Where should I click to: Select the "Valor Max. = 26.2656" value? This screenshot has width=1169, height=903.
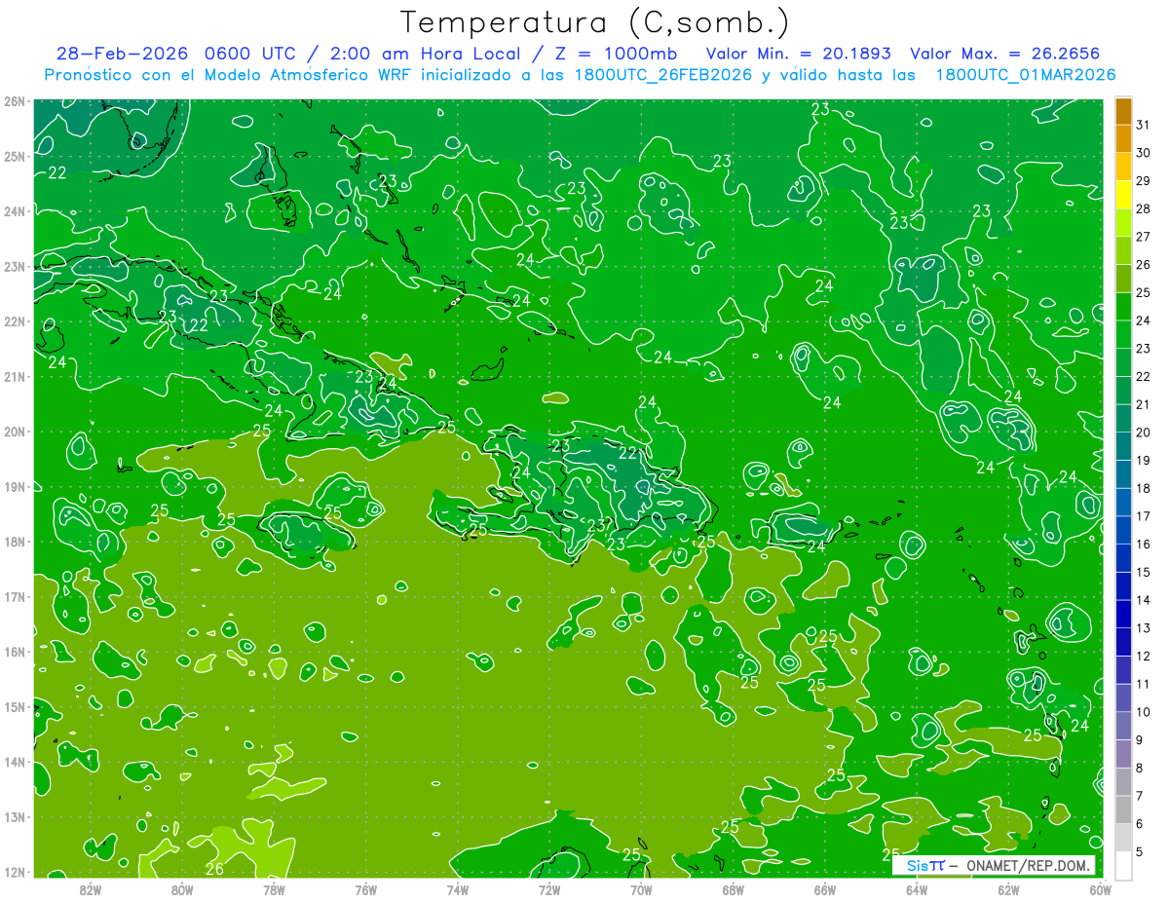[1005, 54]
